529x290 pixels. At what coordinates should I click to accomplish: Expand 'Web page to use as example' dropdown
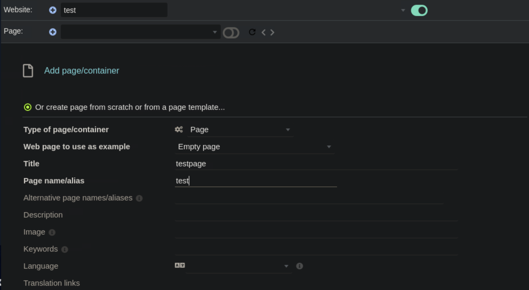click(x=254, y=147)
